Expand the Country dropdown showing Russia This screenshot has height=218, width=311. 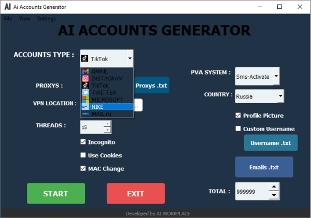[280, 96]
